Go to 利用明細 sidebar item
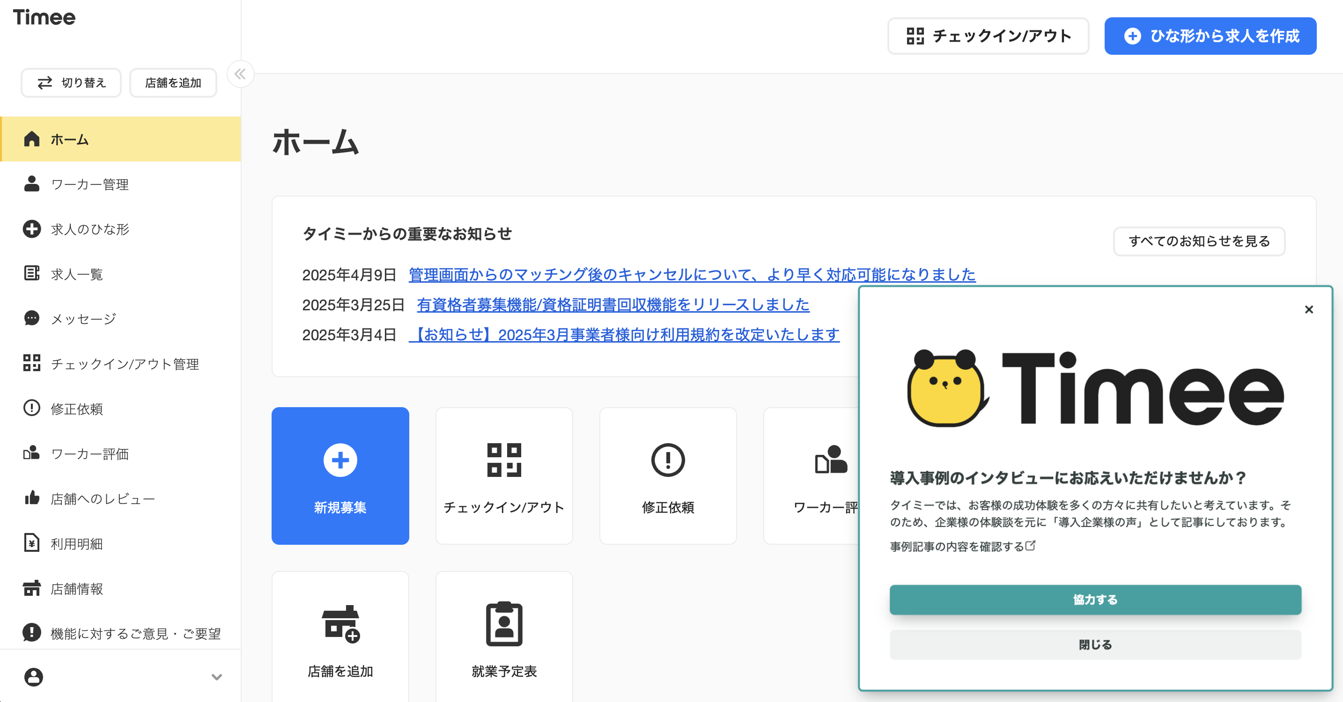Screen dimensions: 1343x702 click(x=77, y=544)
